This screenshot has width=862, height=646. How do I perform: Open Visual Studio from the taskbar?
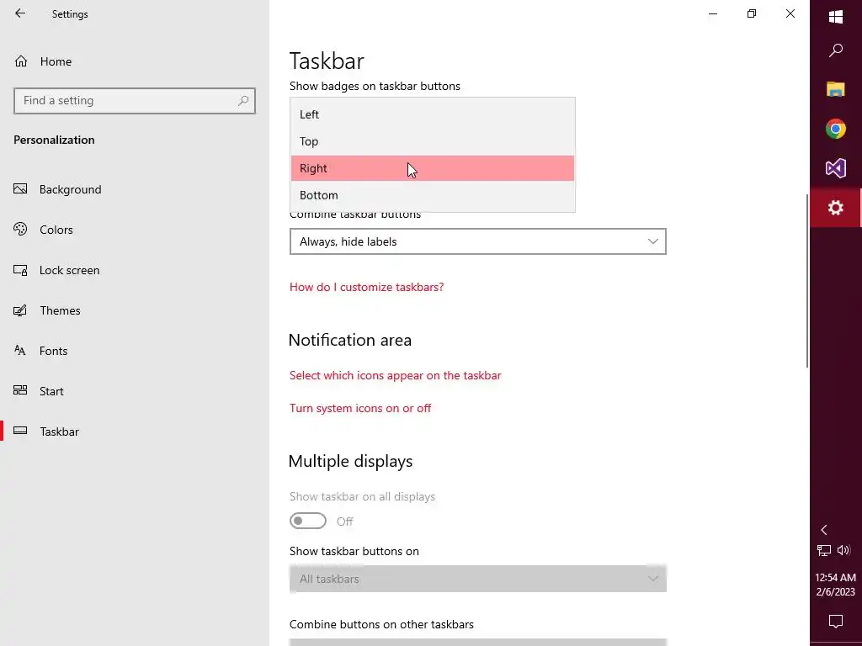click(x=836, y=168)
